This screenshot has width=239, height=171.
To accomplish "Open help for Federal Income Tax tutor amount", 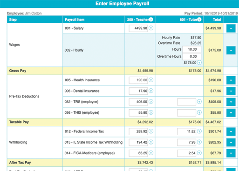I will [x=199, y=132].
